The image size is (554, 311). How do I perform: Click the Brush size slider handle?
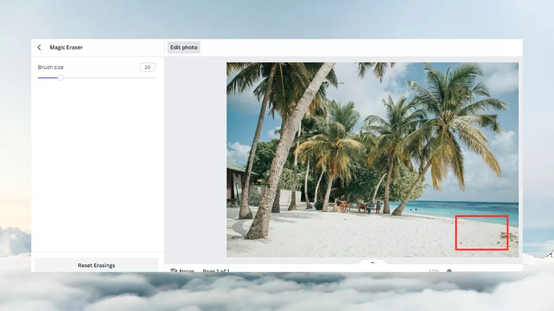pos(60,78)
